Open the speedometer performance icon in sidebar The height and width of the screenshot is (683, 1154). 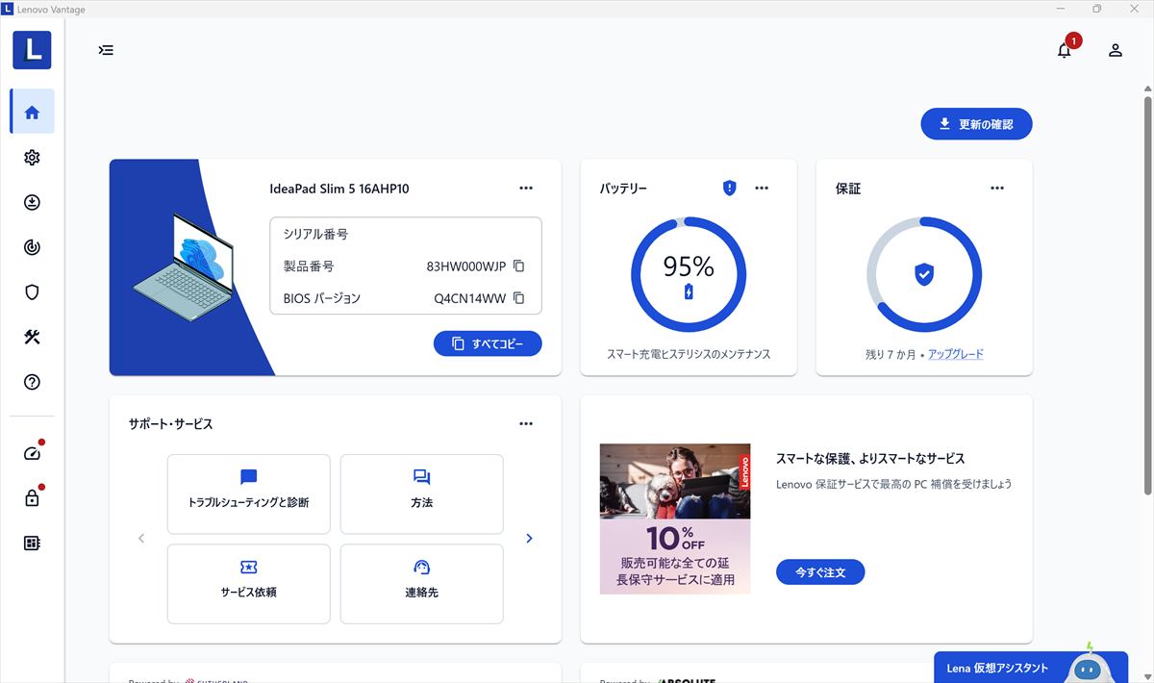coord(32,453)
